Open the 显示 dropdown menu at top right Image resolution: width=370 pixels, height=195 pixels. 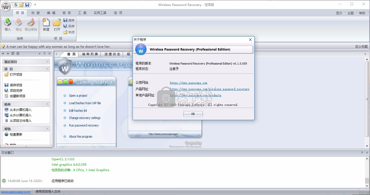point(341,13)
